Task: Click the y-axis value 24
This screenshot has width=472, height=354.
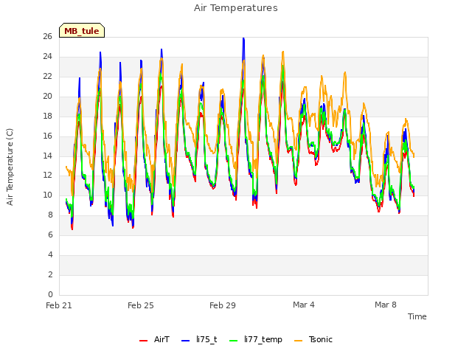Action: (x=47, y=56)
